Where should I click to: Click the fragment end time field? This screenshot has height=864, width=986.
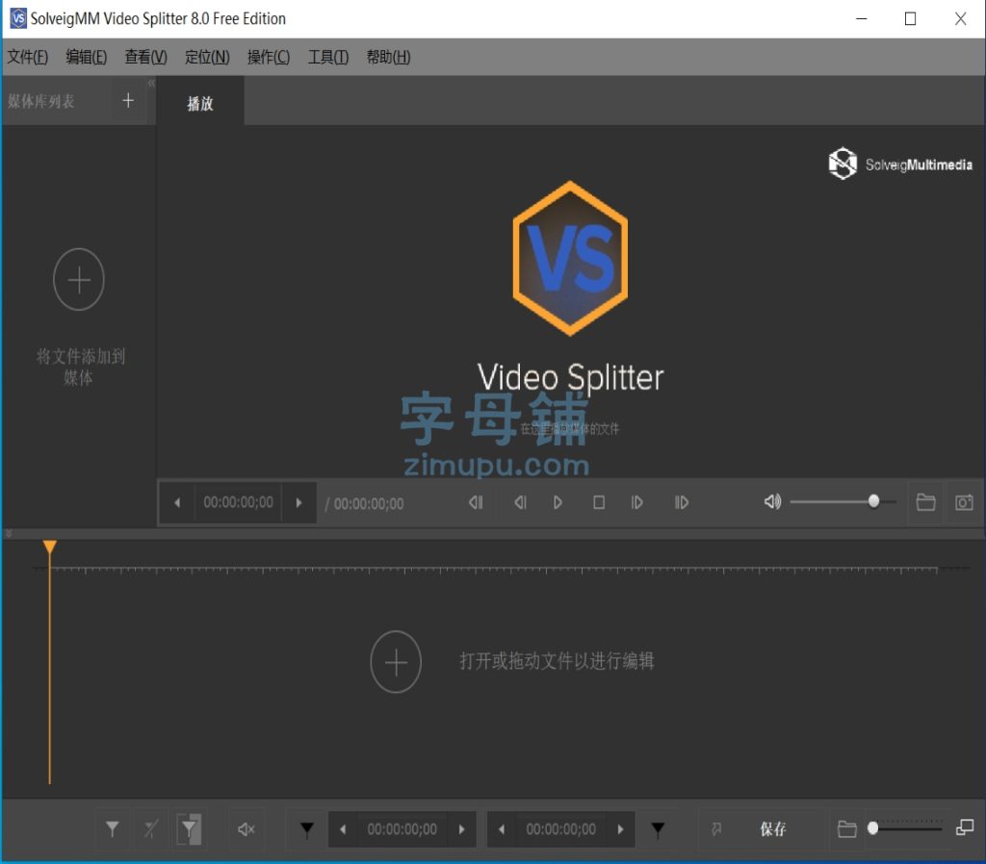(561, 829)
